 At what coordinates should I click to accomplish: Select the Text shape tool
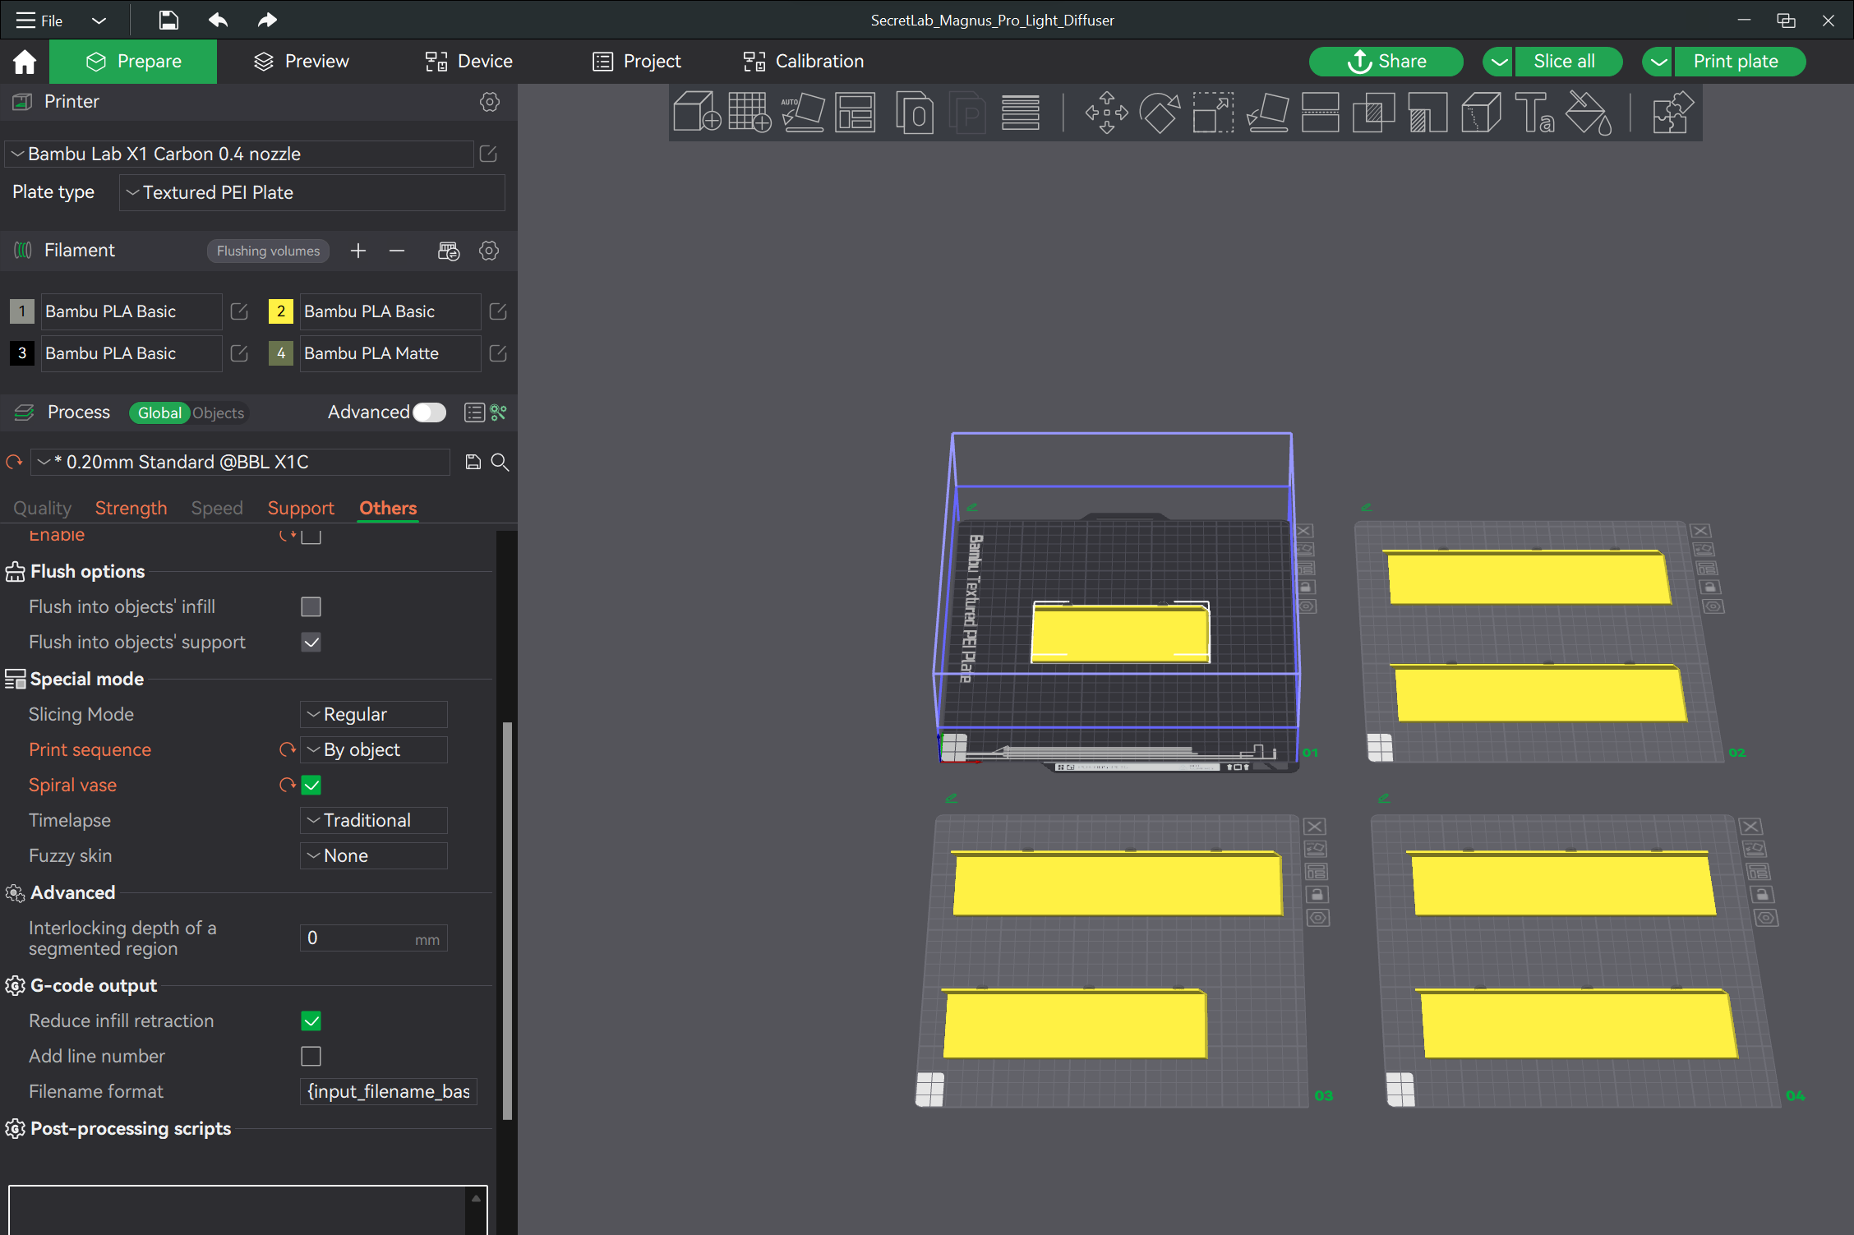(x=1533, y=113)
